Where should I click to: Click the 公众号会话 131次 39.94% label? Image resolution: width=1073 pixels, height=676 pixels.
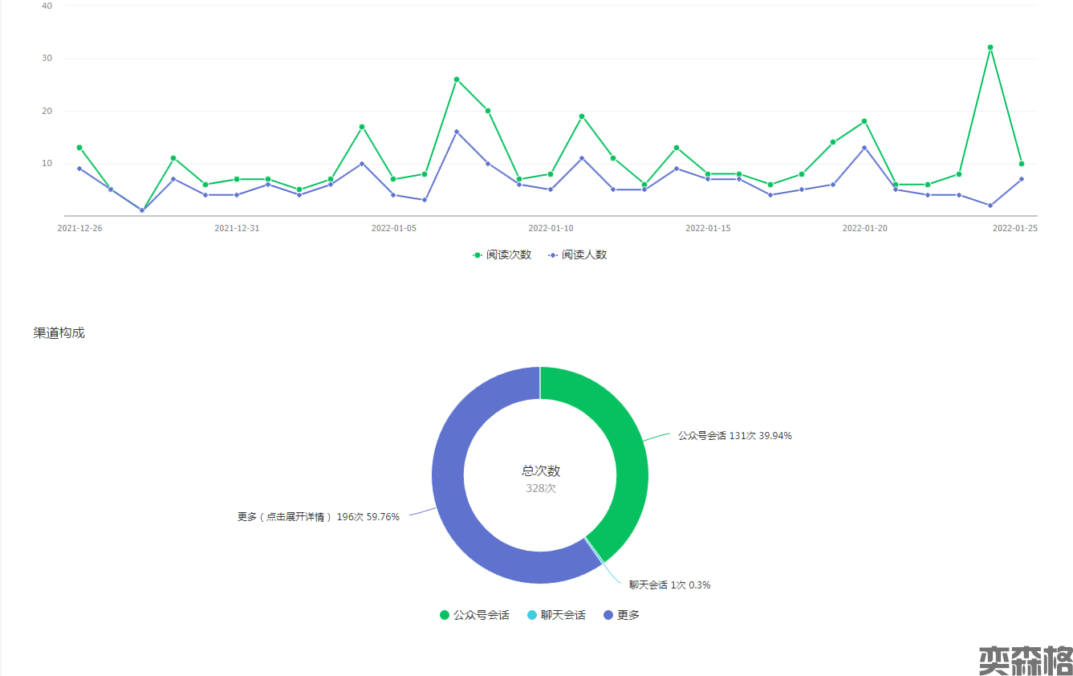[734, 436]
